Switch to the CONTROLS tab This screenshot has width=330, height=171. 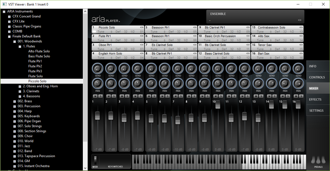(318, 77)
